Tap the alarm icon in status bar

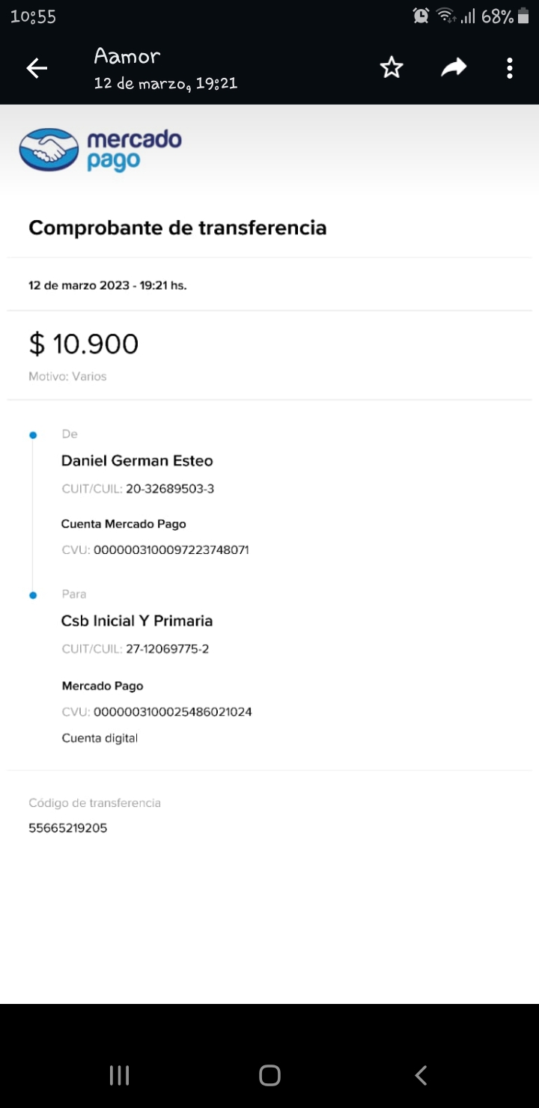[x=421, y=16]
